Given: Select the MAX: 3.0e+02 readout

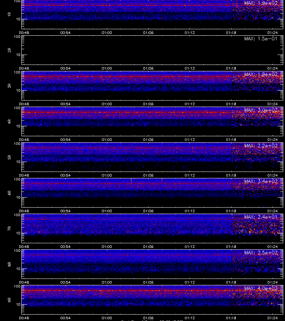Looking at the screenshot, I should point(261,110).
